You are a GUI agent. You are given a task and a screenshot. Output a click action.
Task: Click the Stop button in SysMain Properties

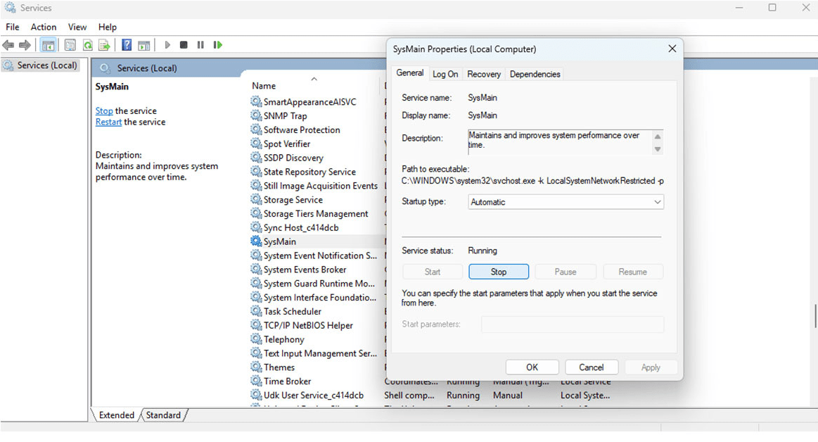point(498,272)
